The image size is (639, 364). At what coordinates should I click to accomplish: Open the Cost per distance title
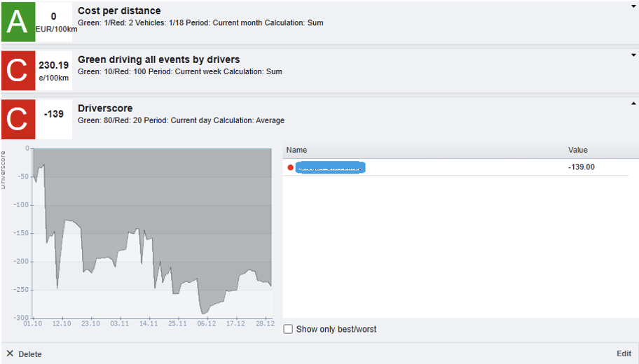[119, 10]
